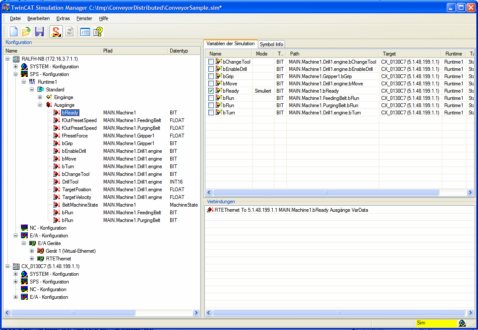Open the Extras menu

(x=63, y=18)
